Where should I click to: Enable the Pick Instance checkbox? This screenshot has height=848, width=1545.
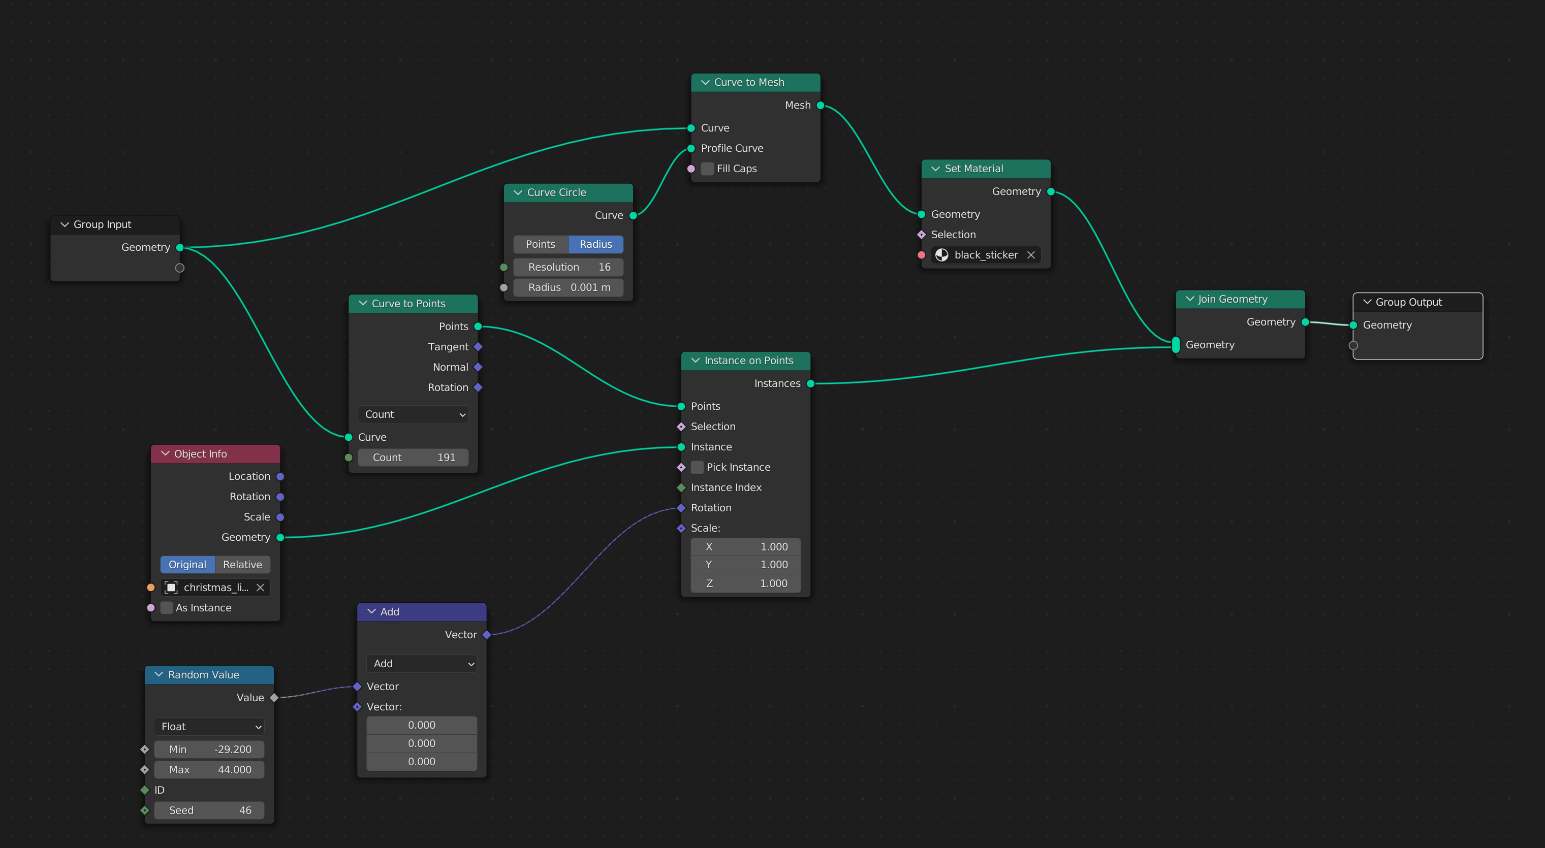pos(697,468)
